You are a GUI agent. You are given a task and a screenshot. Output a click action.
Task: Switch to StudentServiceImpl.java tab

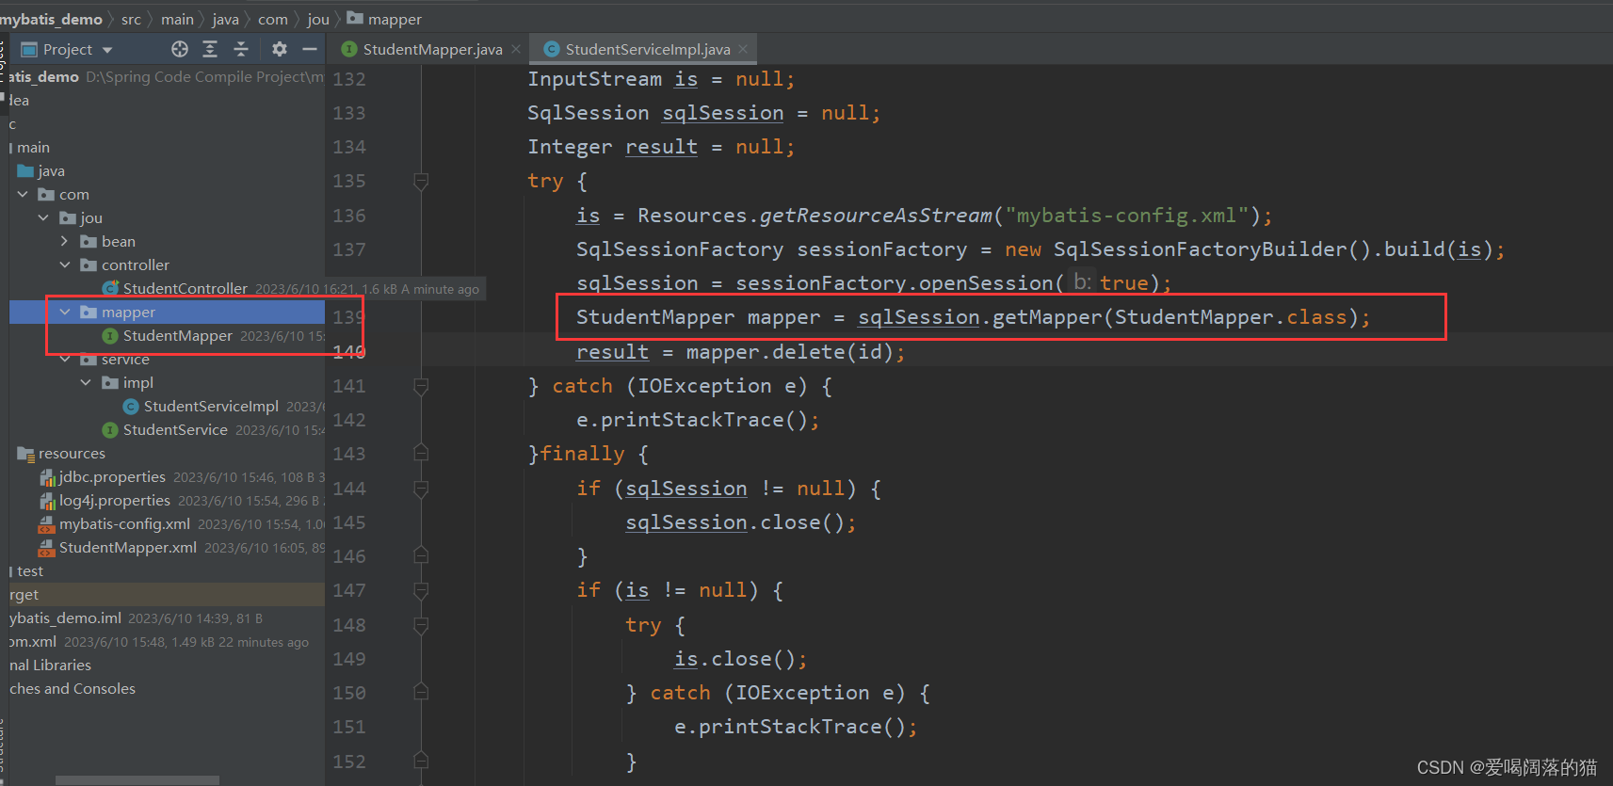pyautogui.click(x=647, y=49)
